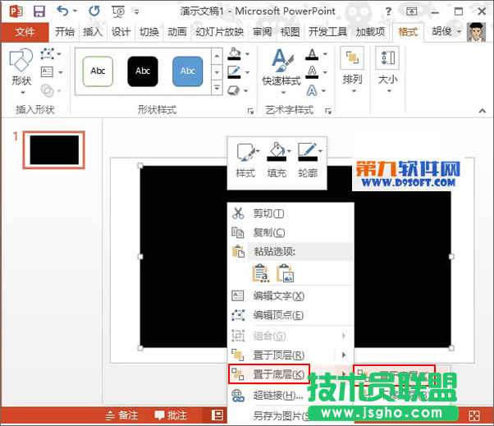The height and width of the screenshot is (426, 494).
Task: Toggle Notes pane in status bar
Action: click(122, 415)
